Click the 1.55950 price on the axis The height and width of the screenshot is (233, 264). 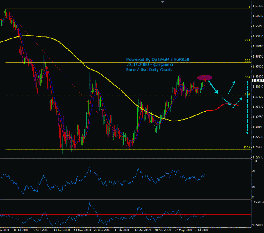pos(258,26)
